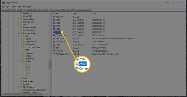The height and width of the screenshot is (97, 187).
Task: Select the string icon beside PMDisplayName
Action: click(54, 54)
